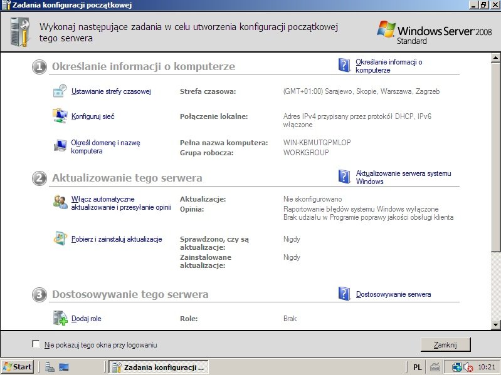
Task: Click the network status tray icon
Action: click(x=457, y=367)
